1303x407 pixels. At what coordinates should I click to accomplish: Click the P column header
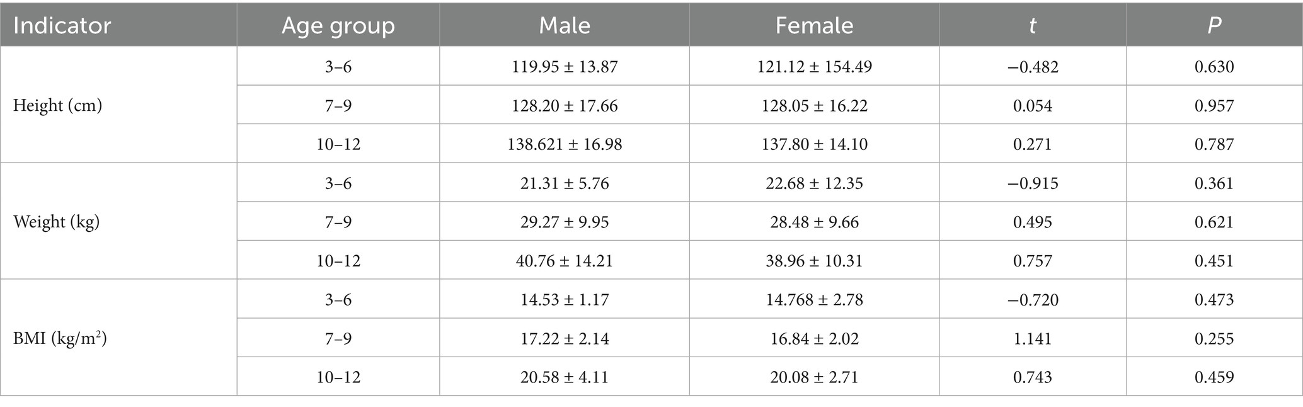coord(1214,26)
